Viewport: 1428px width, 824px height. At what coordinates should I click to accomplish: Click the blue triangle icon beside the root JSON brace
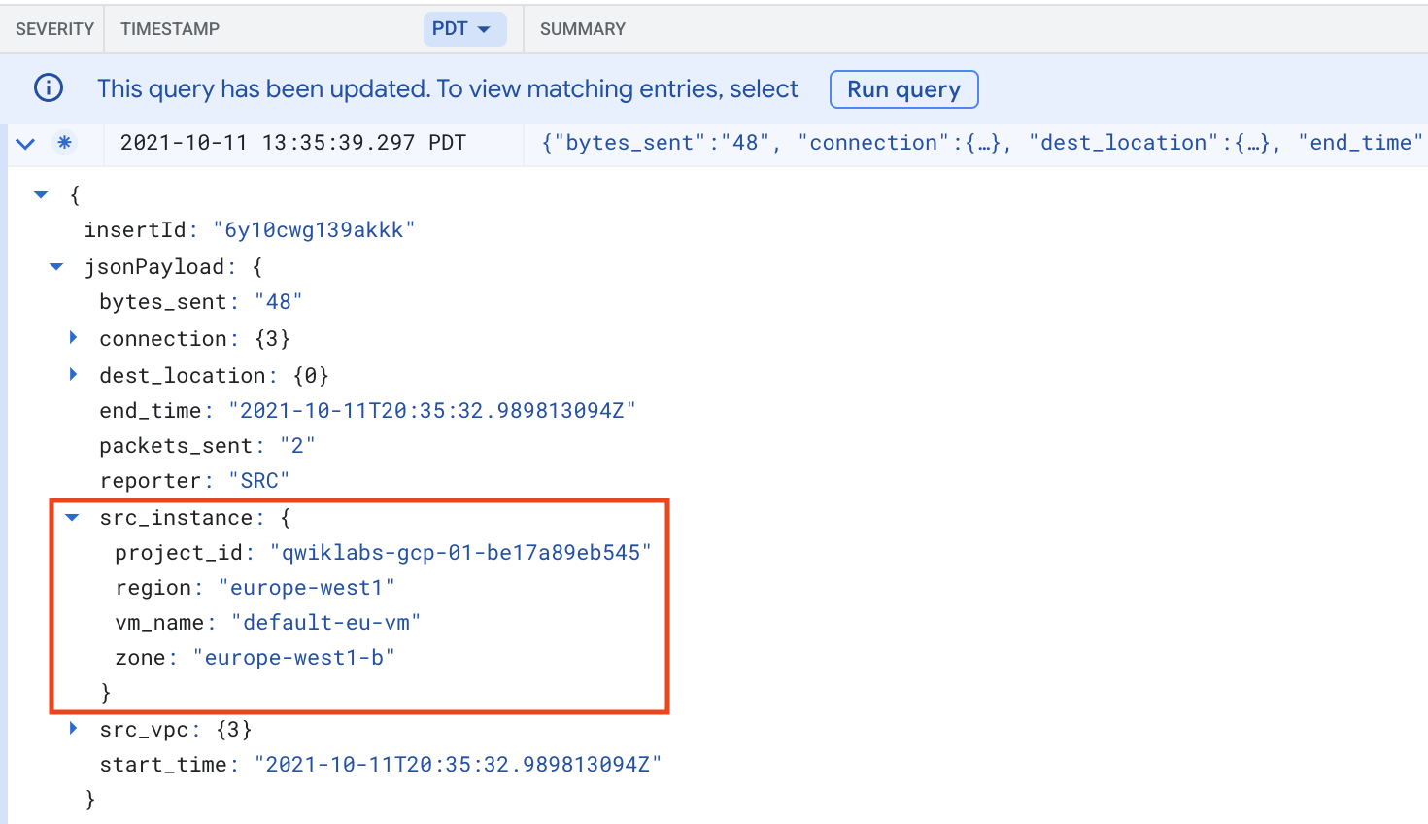pos(41,193)
